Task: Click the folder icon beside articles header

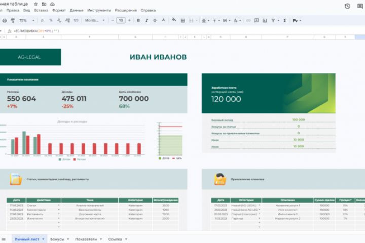Action: tap(16, 179)
